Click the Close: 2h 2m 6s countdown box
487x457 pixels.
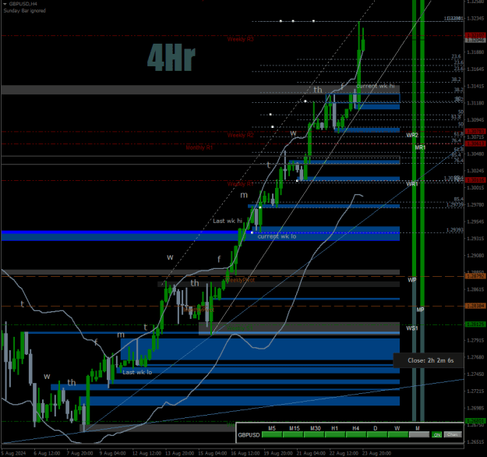click(x=429, y=360)
